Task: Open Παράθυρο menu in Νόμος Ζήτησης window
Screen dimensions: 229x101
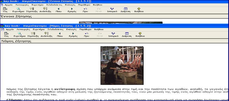Action: click(x=85, y=29)
